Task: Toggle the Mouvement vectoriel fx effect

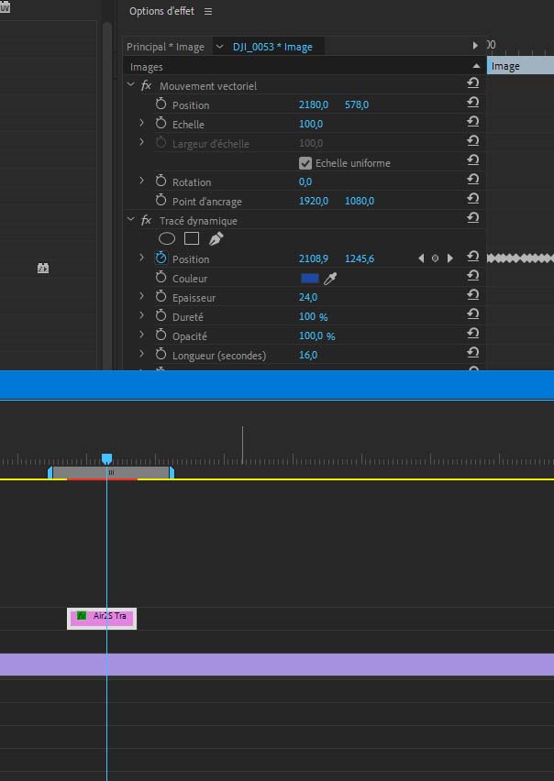Action: [x=146, y=85]
